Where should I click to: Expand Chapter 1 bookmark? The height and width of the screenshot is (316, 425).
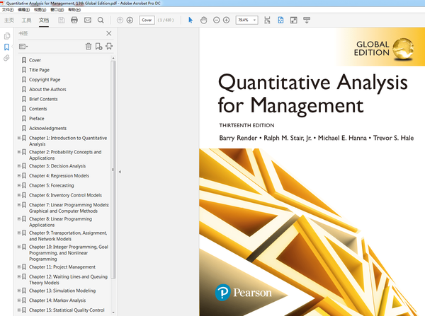coord(19,138)
